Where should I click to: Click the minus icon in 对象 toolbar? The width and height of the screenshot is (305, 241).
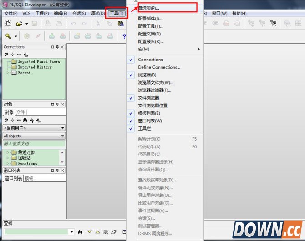(19, 120)
